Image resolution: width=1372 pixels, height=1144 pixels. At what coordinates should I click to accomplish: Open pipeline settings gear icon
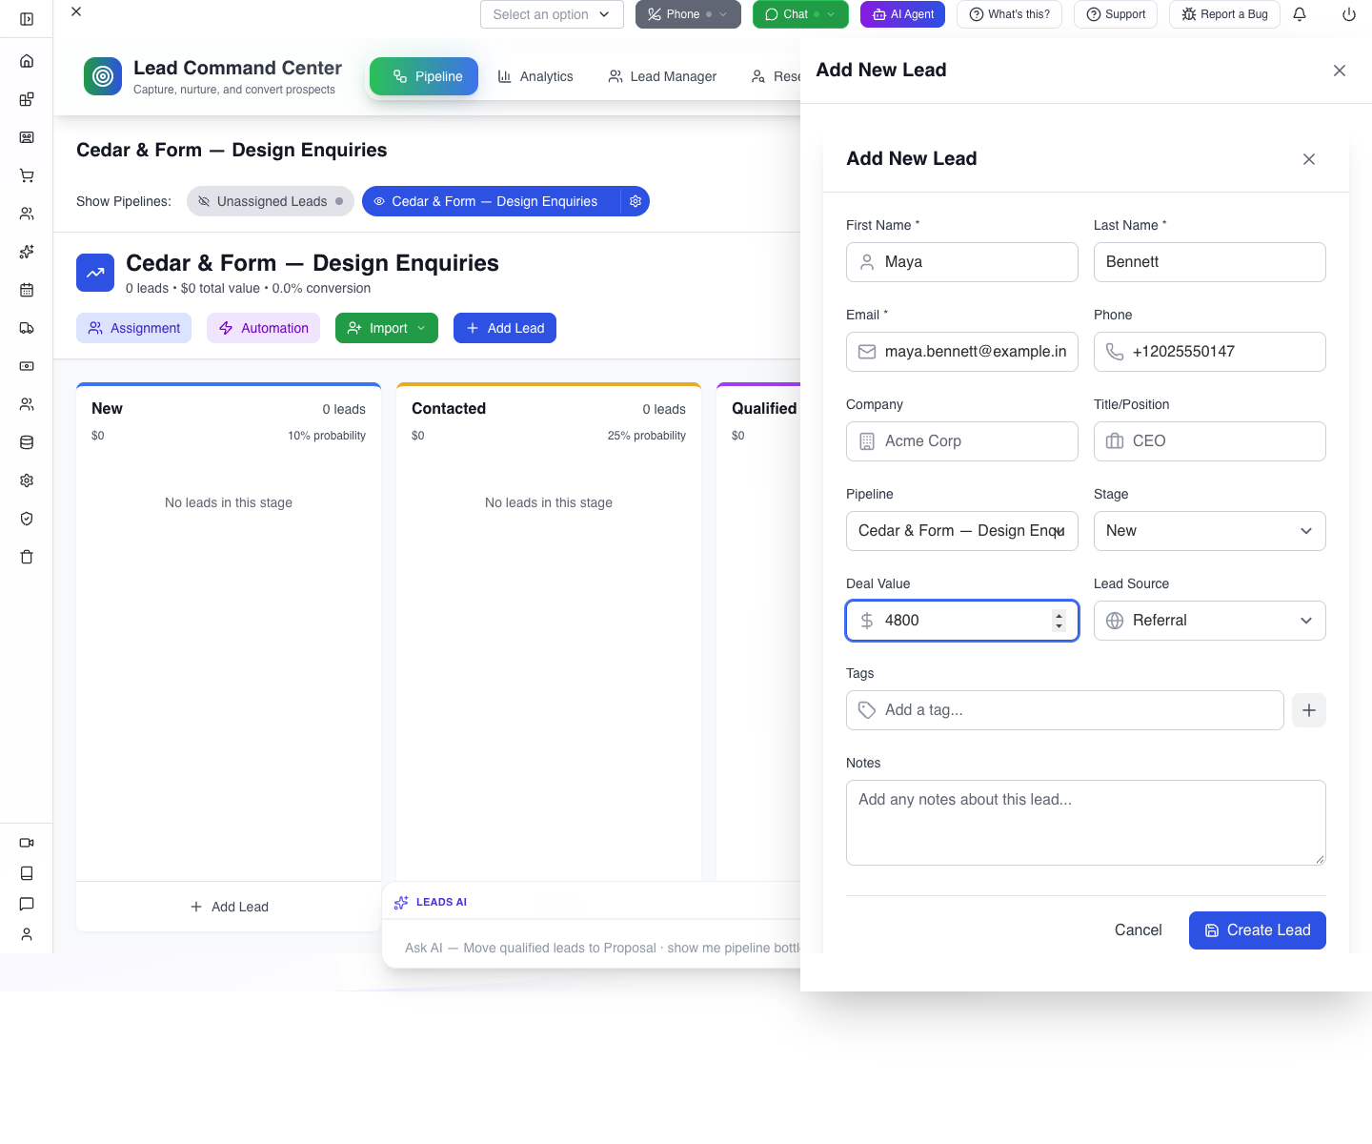tap(636, 201)
